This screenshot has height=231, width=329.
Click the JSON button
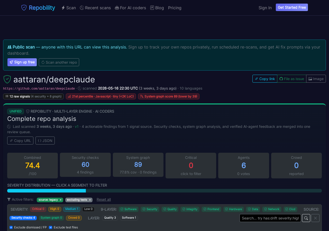point(45,140)
